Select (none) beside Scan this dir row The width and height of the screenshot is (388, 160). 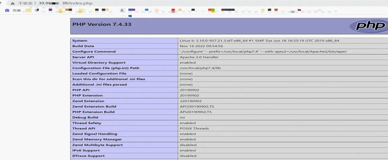point(186,79)
